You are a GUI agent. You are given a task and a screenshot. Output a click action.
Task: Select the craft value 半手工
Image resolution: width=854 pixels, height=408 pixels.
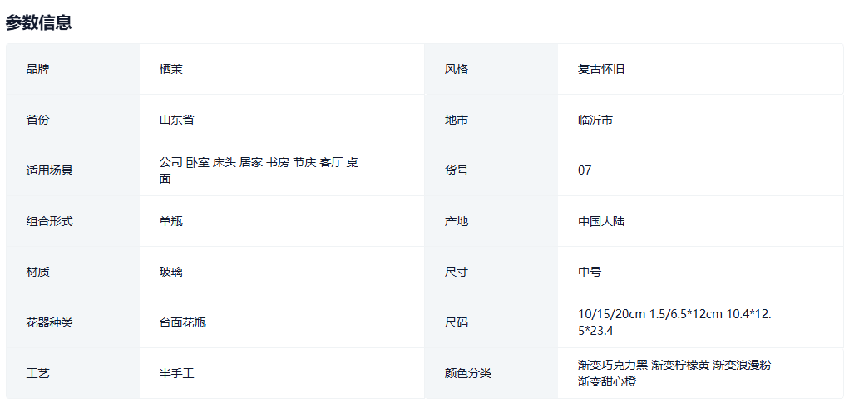coord(176,373)
